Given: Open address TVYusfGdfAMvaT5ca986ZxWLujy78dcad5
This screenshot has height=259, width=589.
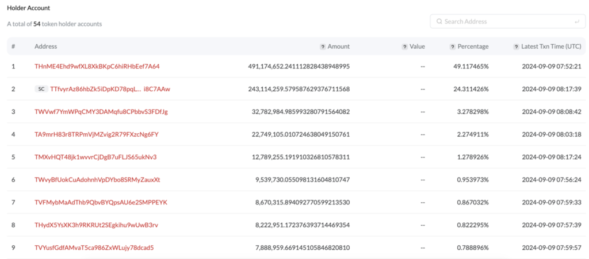Looking at the screenshot, I should click(94, 248).
